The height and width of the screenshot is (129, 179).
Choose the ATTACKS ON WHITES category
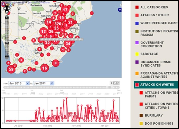(x=158, y=85)
